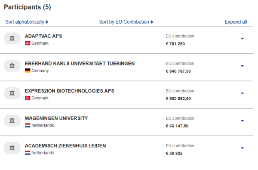Image resolution: width=258 pixels, height=170 pixels.
Task: Click the institution icon beside EXPRES2ION Biotechnologies APS
Action: tap(12, 93)
